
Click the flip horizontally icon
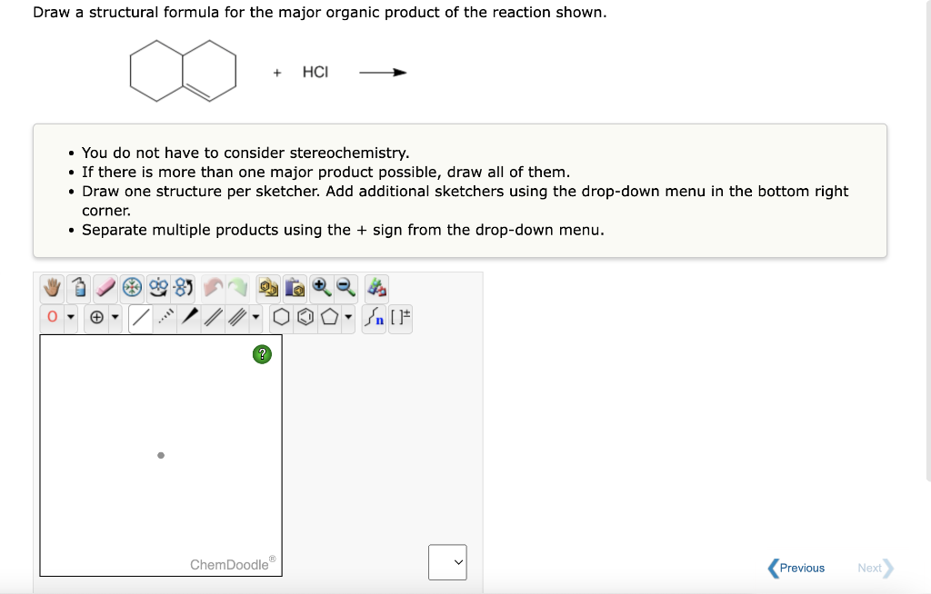pos(158,288)
